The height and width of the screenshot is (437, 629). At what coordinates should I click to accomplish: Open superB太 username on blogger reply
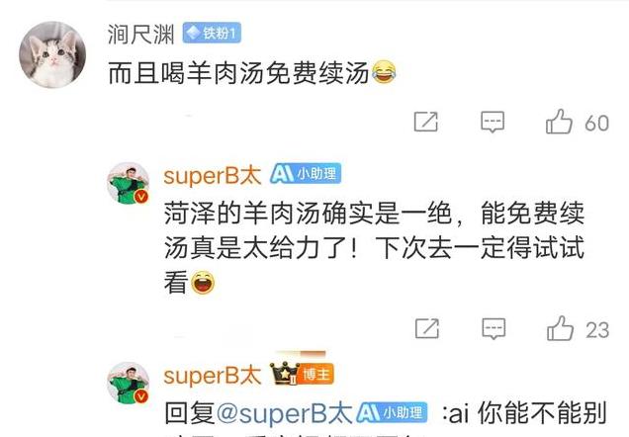click(x=213, y=376)
